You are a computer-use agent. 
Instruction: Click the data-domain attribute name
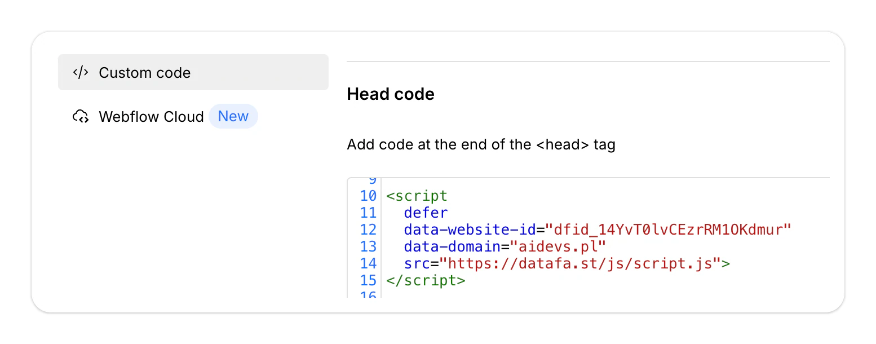[x=453, y=246]
